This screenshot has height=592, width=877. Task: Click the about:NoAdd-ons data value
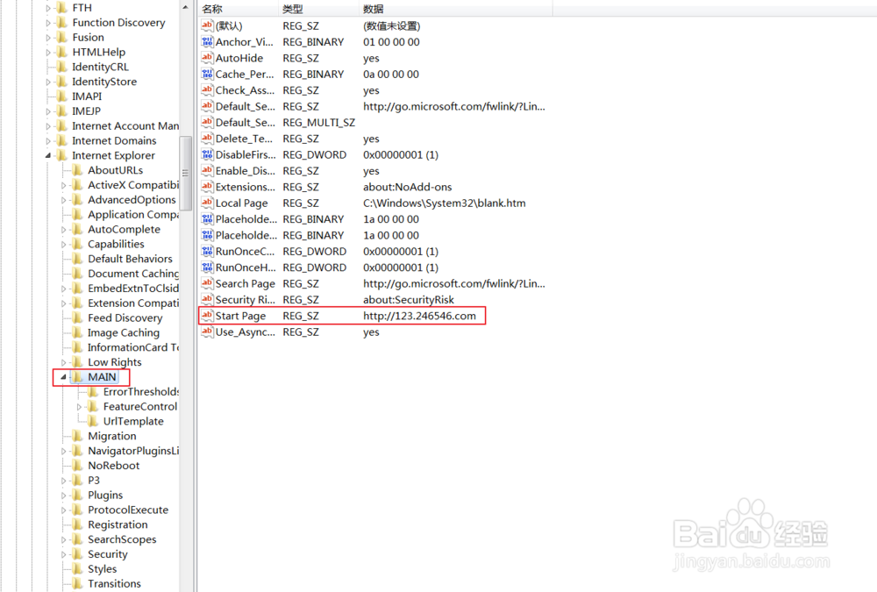click(407, 187)
